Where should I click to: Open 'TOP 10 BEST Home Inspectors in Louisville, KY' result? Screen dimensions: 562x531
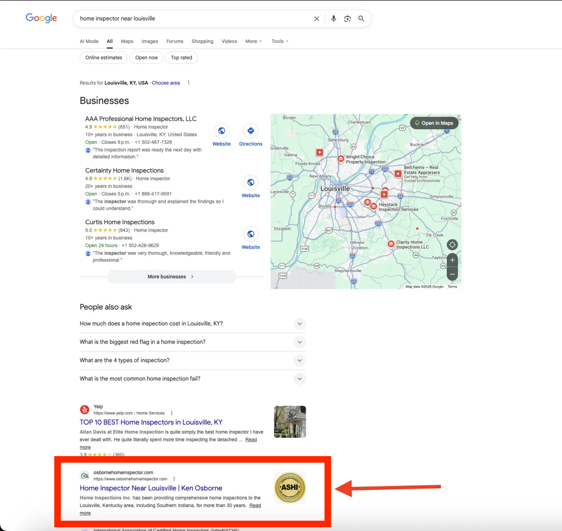[x=151, y=422]
